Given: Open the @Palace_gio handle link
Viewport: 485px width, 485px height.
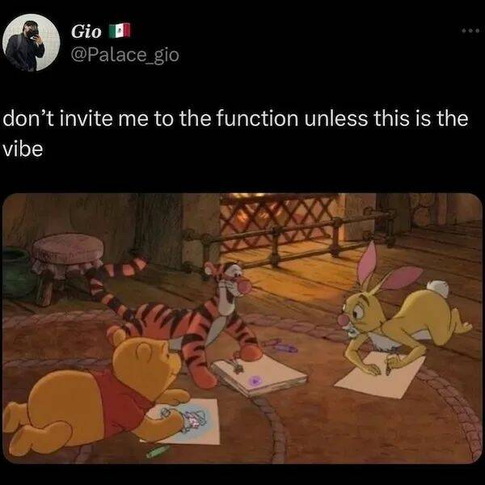Looking at the screenshot, I should (x=125, y=55).
